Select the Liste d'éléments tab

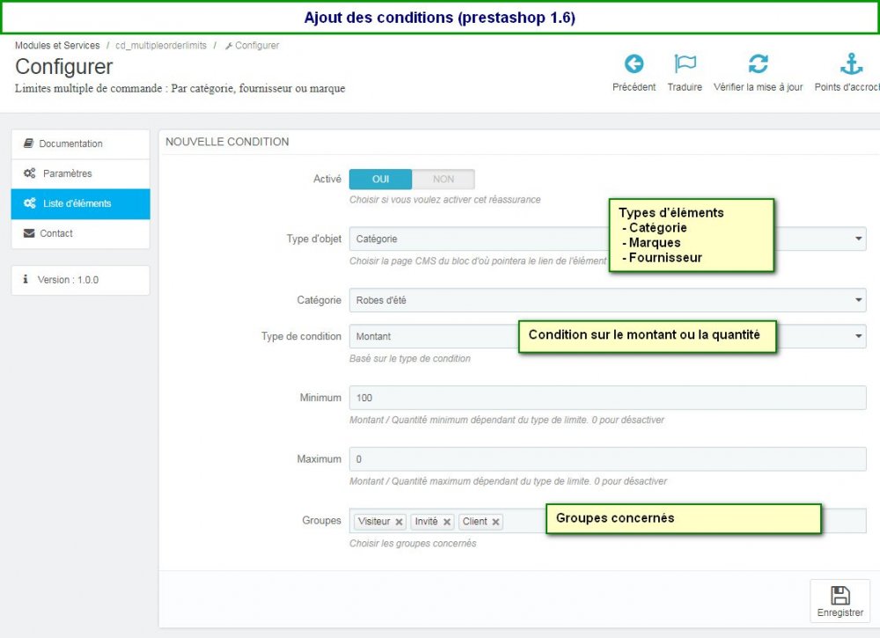(80, 203)
